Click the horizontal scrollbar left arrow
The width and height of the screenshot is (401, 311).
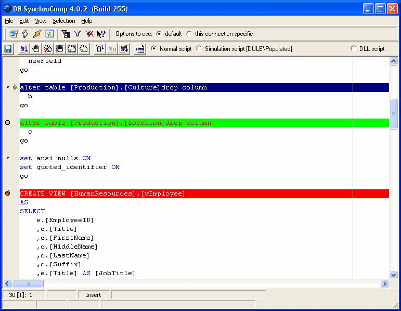(x=7, y=283)
